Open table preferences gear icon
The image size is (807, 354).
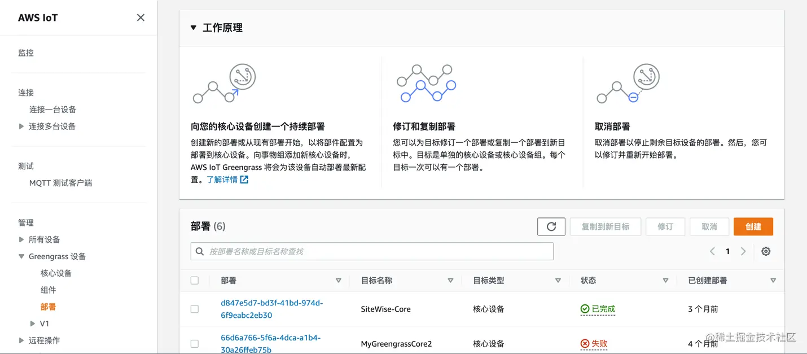(x=766, y=251)
